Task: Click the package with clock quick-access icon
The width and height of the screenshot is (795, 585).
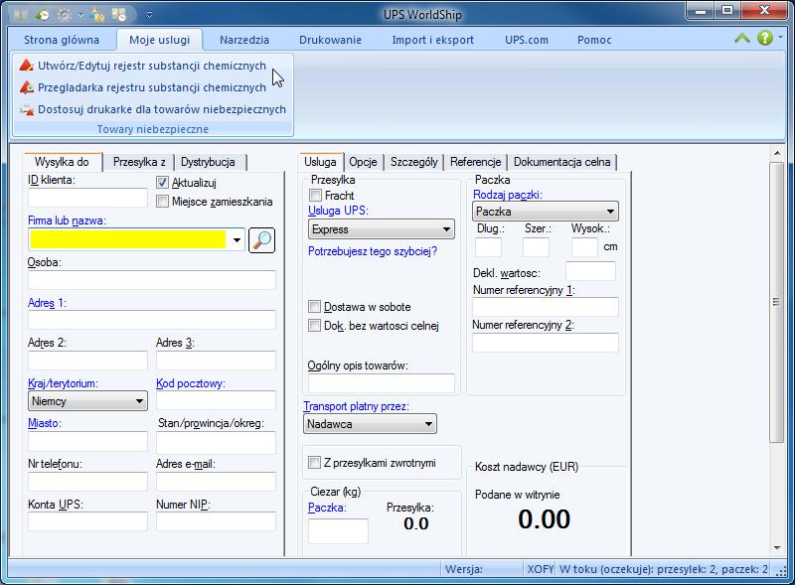Action: [x=119, y=15]
